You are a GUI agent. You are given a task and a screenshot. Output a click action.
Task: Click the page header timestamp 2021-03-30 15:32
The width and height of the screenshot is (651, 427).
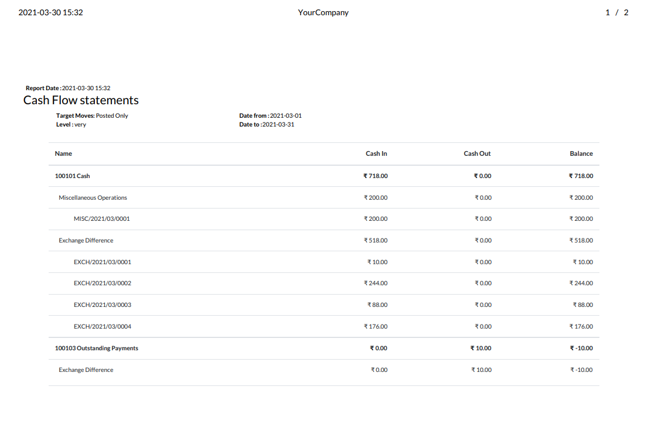tap(50, 12)
